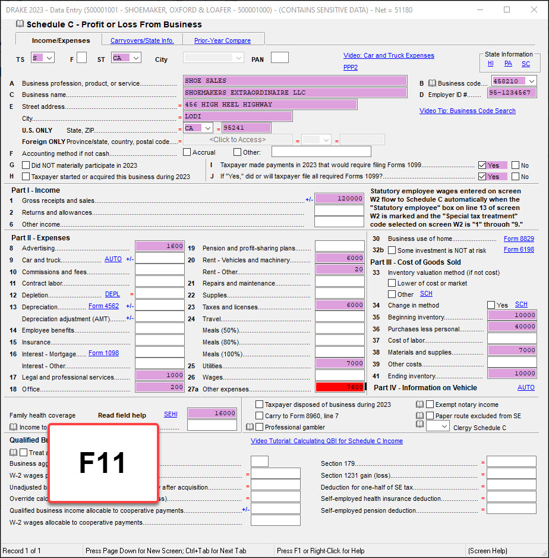Open the U.S. ONLY State dropdown

click(x=208, y=128)
